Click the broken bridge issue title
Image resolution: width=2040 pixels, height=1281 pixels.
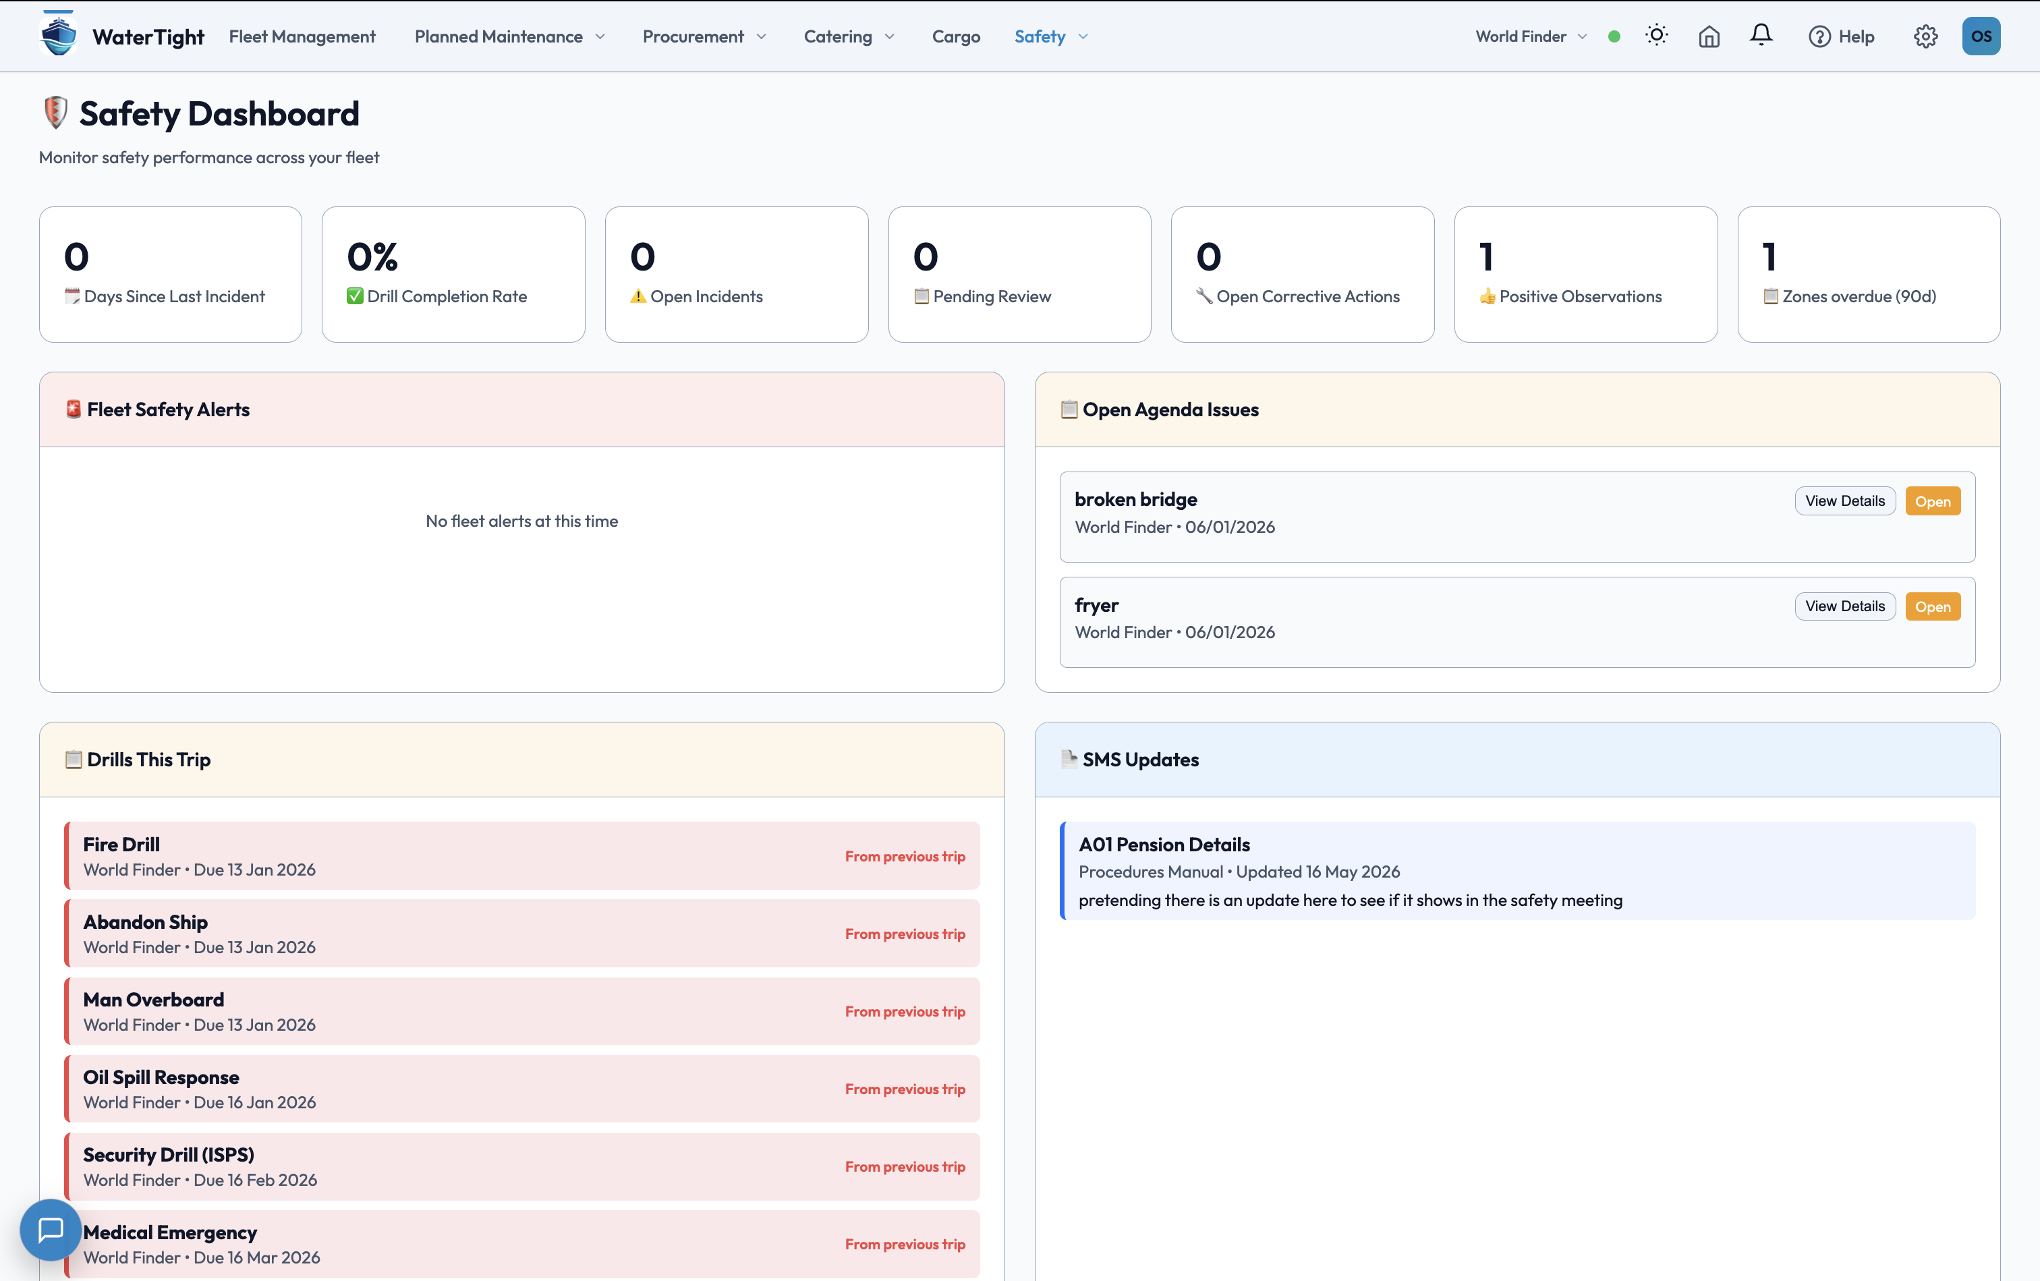coord(1135,499)
